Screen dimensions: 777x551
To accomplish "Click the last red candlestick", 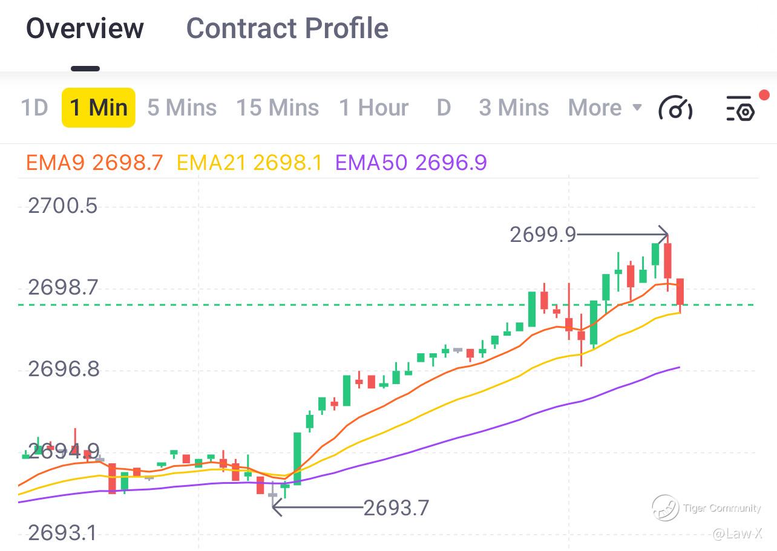I will (x=680, y=292).
